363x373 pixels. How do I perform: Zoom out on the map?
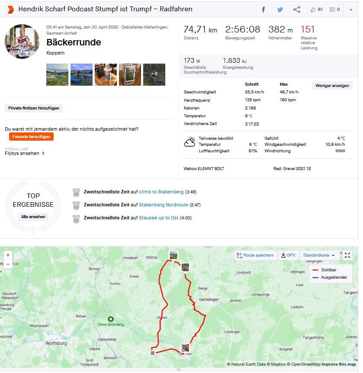[8, 264]
